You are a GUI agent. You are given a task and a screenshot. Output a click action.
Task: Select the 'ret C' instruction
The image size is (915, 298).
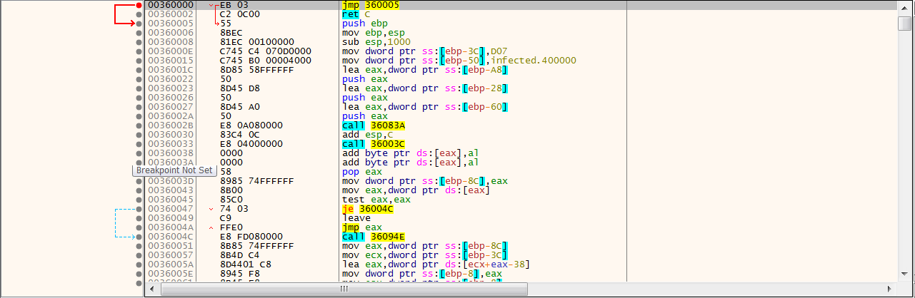click(356, 14)
